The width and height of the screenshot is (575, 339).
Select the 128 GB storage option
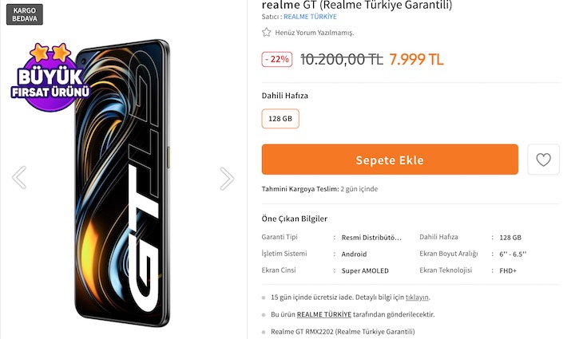(280, 119)
